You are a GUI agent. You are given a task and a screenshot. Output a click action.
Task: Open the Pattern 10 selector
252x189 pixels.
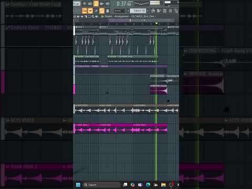point(138,10)
